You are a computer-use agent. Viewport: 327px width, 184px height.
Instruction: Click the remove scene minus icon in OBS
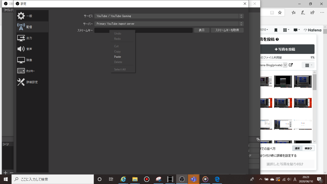[x=11, y=173]
